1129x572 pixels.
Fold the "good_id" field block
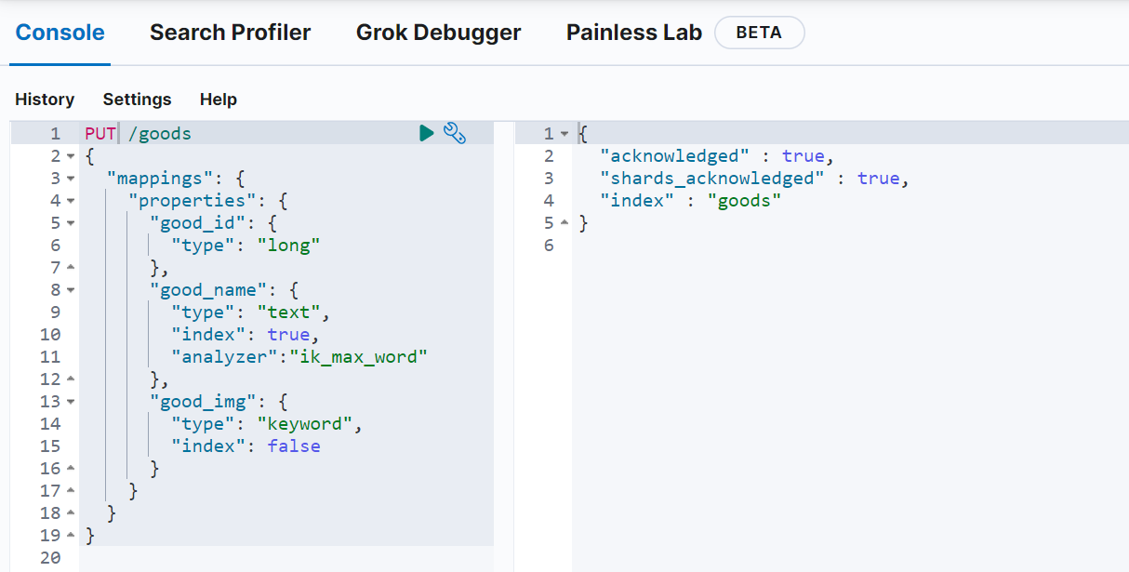(x=71, y=223)
